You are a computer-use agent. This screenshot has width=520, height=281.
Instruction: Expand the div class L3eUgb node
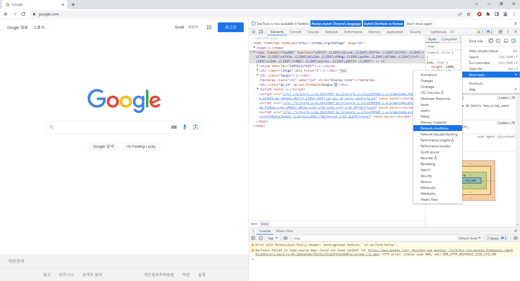pos(258,70)
